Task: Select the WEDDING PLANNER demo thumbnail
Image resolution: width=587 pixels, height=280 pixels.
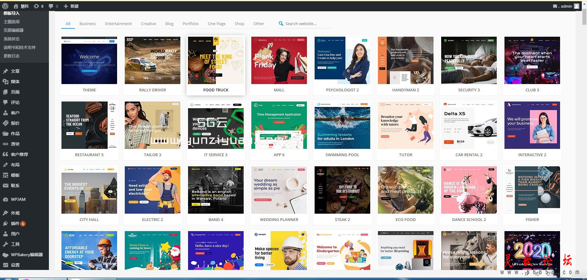Action: pos(279,190)
